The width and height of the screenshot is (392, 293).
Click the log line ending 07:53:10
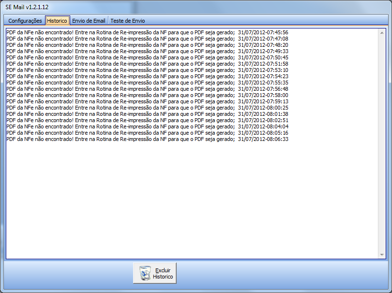[147, 70]
